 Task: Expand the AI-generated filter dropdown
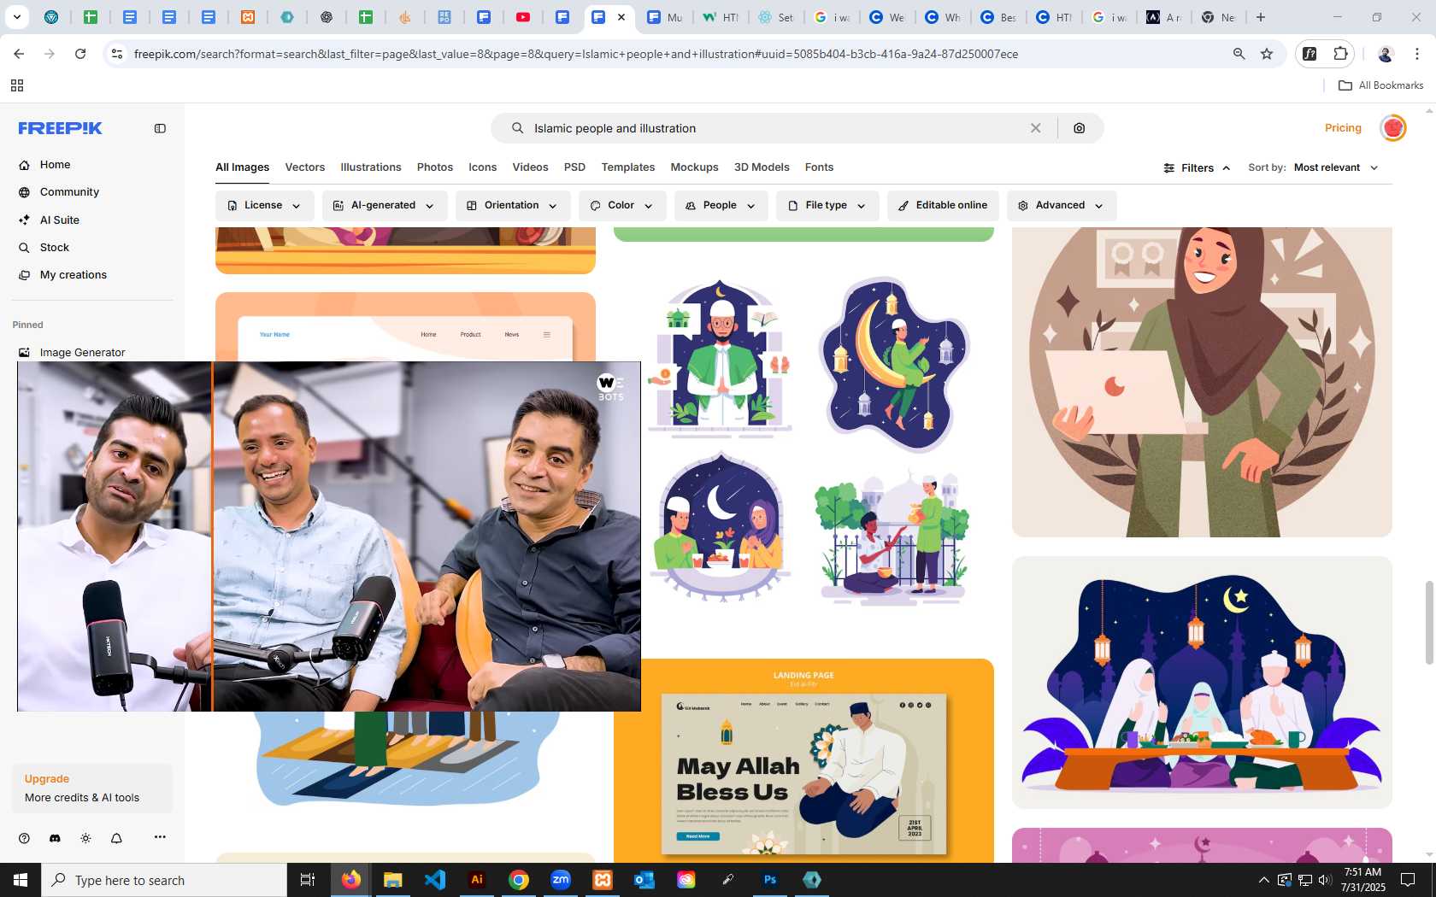(385, 206)
